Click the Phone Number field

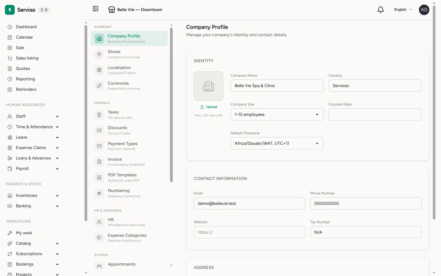tap(366, 203)
